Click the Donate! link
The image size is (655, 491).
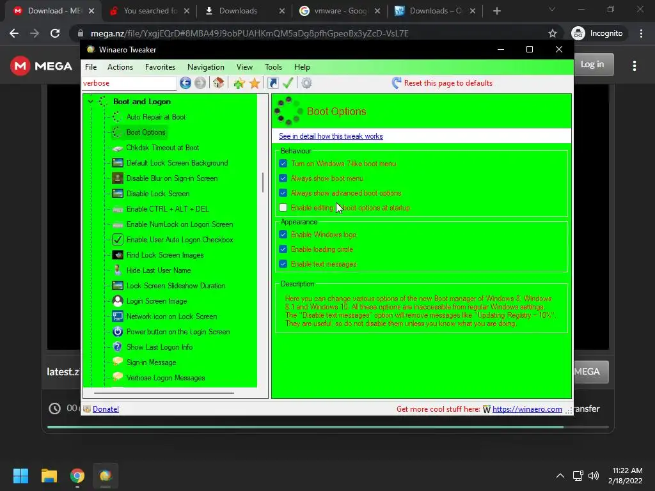tap(106, 409)
